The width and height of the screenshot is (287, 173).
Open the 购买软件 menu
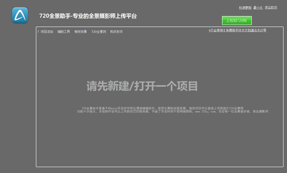tap(116, 32)
